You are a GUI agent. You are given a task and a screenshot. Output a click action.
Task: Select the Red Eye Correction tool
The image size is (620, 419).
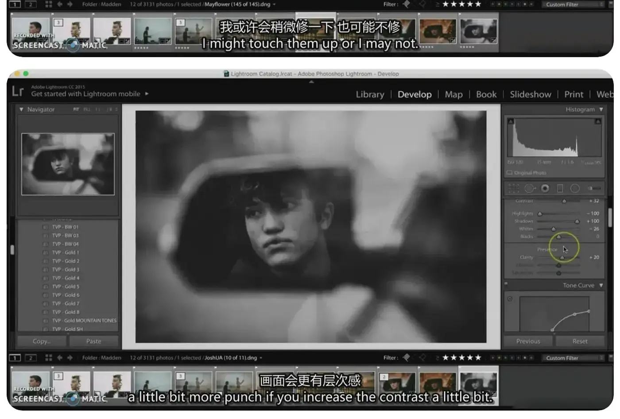[x=545, y=189]
